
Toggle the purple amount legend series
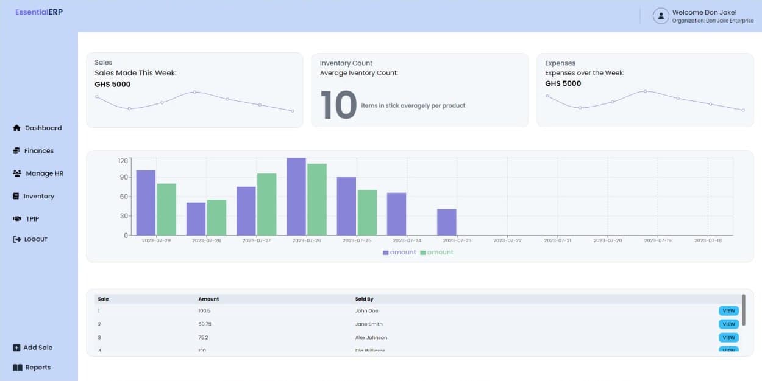pos(399,253)
